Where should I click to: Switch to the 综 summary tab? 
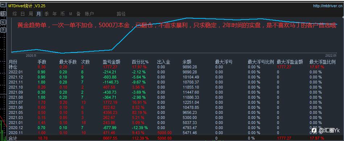click(15, 14)
